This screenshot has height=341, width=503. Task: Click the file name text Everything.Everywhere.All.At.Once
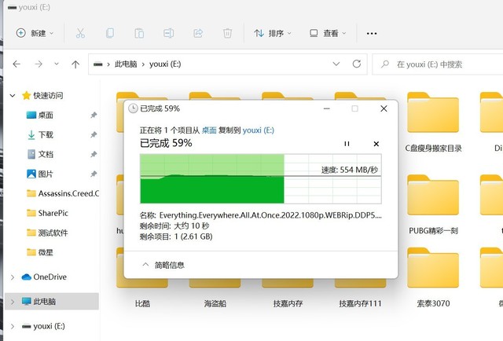[x=270, y=215]
